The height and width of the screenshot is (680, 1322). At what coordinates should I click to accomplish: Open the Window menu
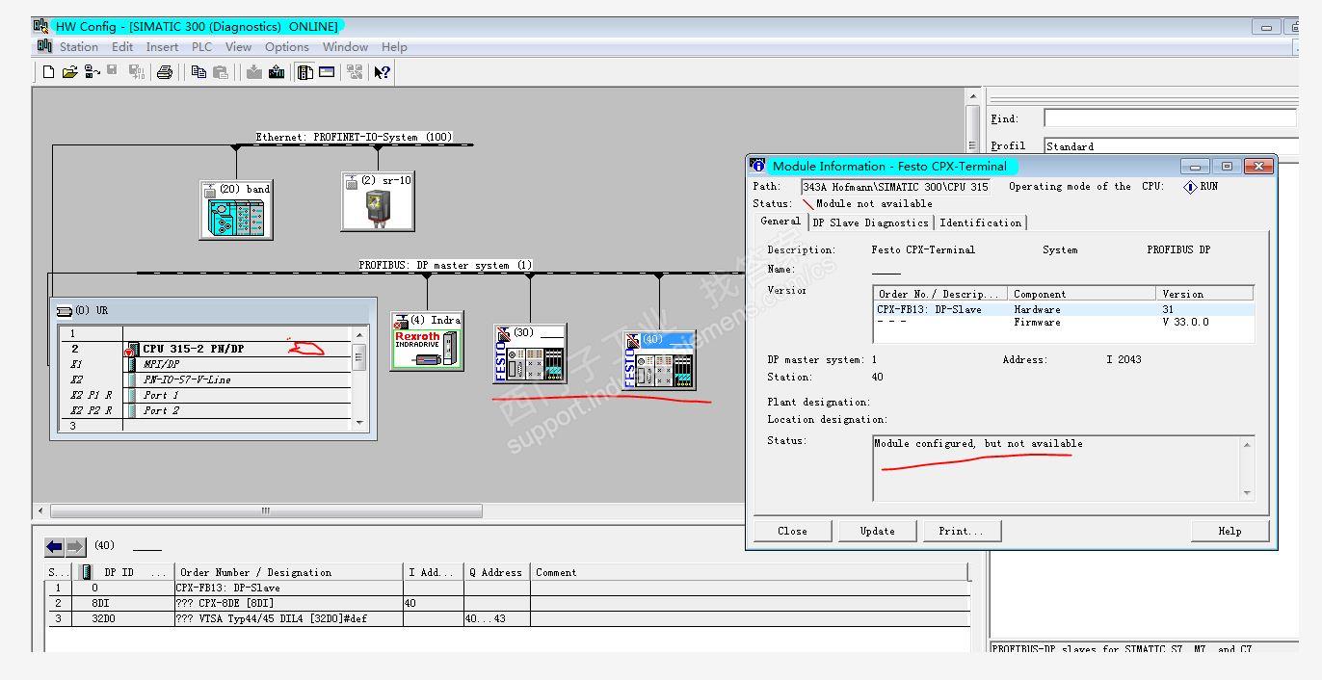pyautogui.click(x=345, y=46)
